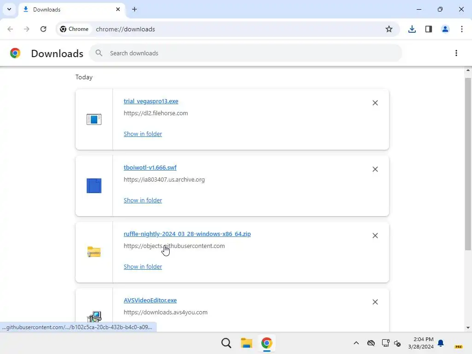Open Windows taskbar search
This screenshot has height=354, width=472.
coord(226,343)
